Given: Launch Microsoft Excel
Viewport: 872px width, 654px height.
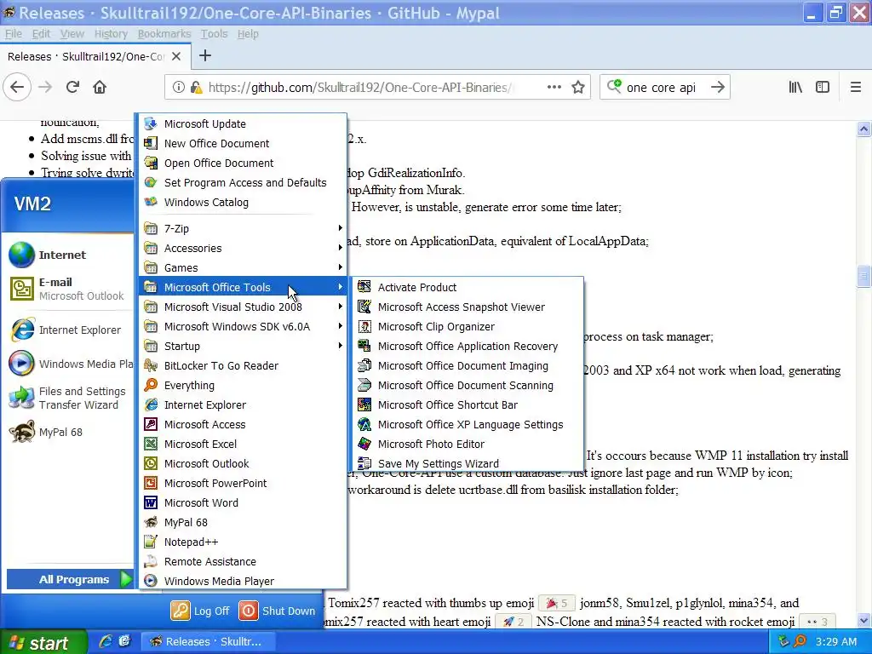Looking at the screenshot, I should [x=243, y=444].
